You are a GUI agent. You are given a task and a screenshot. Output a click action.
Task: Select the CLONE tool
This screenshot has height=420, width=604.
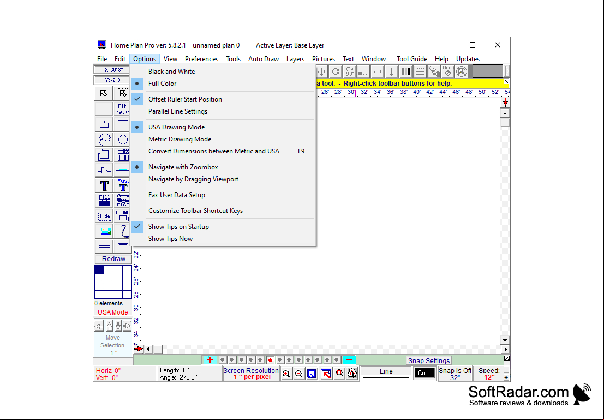point(123,216)
